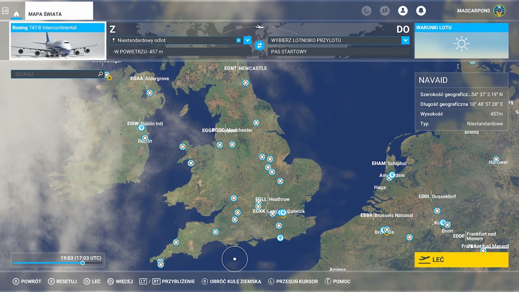519x292 pixels.
Task: Open the WIĘCEJ menu option
Action: pyautogui.click(x=120, y=281)
